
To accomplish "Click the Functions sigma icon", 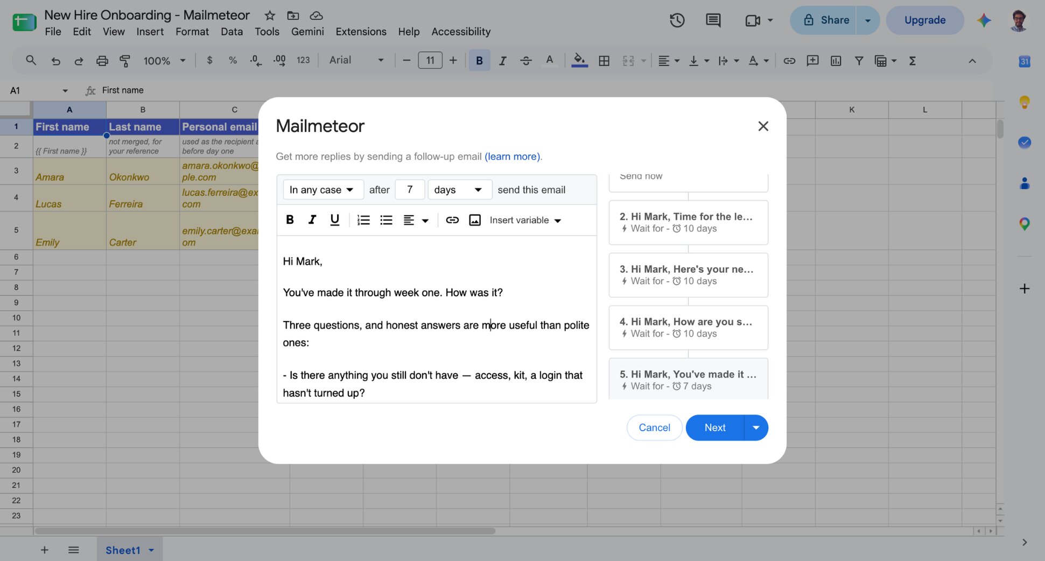I will pos(912,61).
